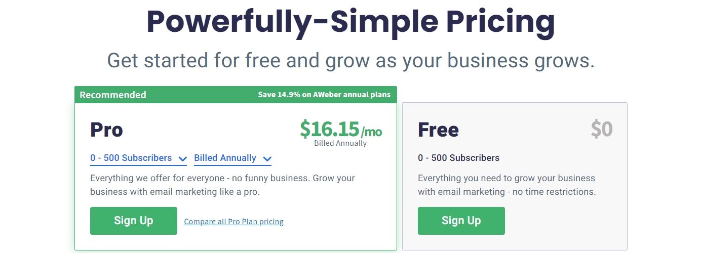Click the green $16.15 price amount
The image size is (701, 253).
(x=330, y=129)
